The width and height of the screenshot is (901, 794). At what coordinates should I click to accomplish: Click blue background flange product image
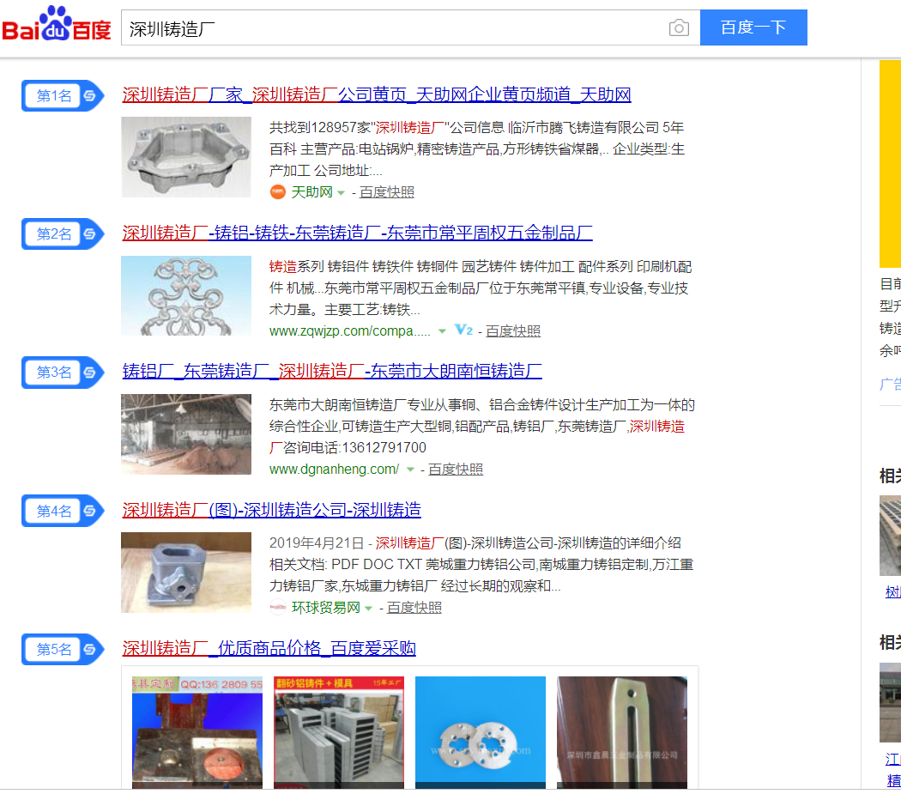481,732
